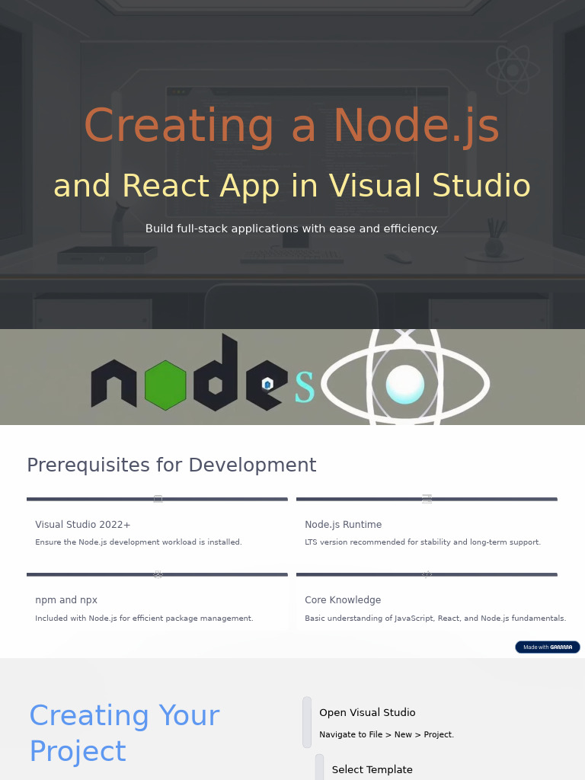Screen dimensions: 585x780
Task: Click the Node.js and React logo banner image
Action: [x=292, y=376]
